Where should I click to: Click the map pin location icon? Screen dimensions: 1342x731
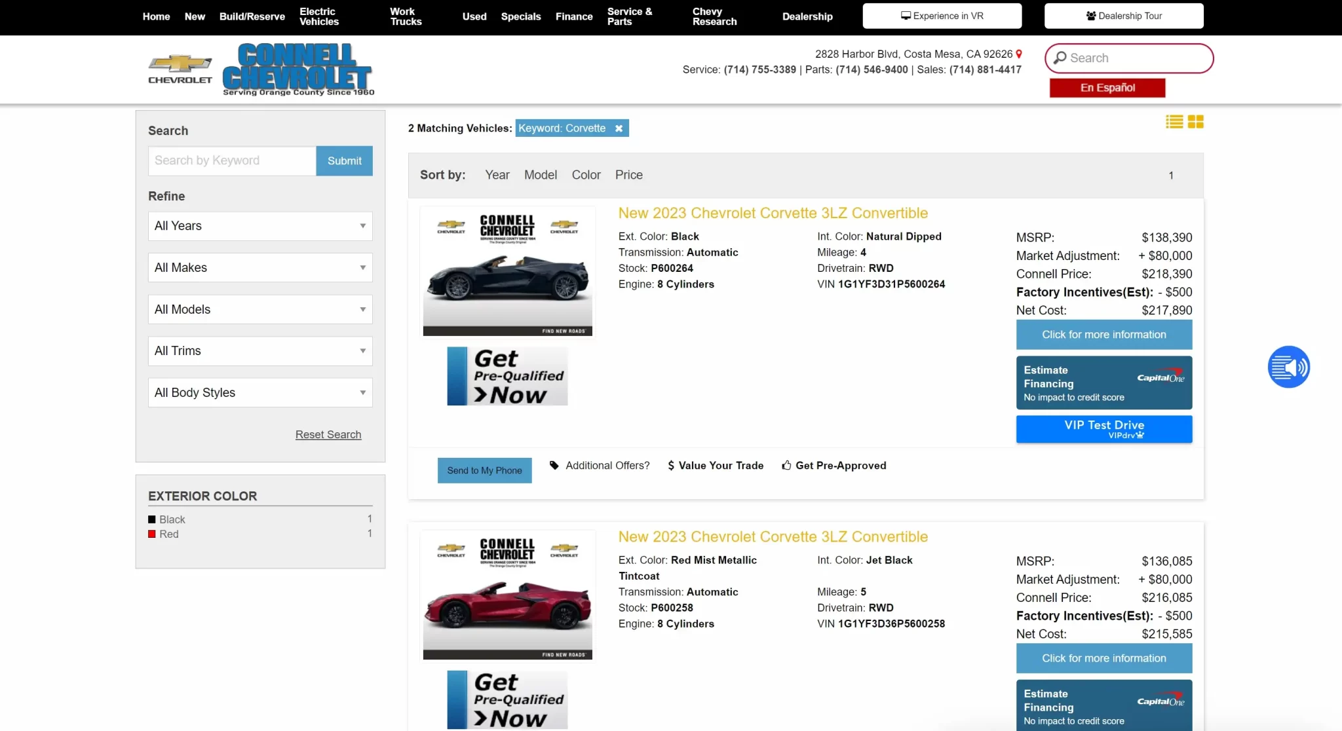1019,54
